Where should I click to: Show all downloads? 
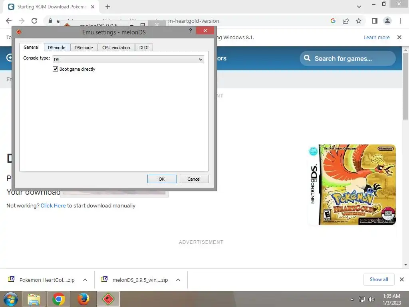point(379,279)
